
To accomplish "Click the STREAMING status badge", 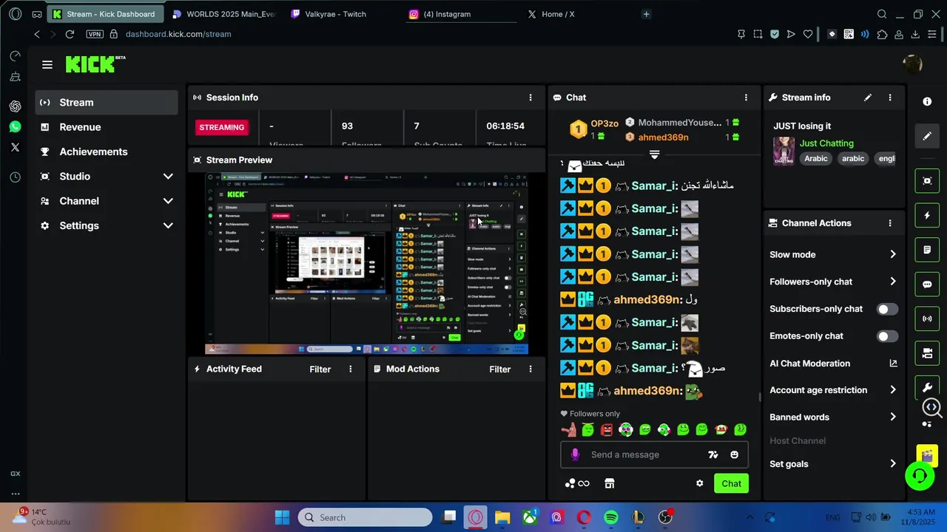I will point(221,127).
